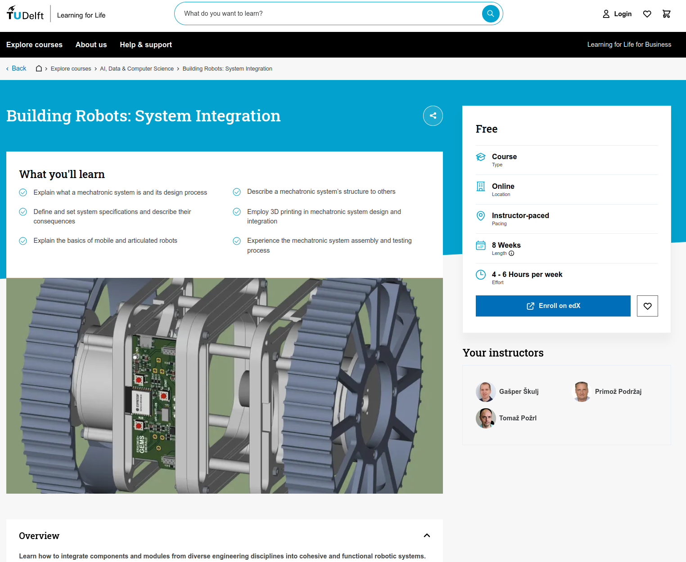
Task: Click the checkmark beside 'Employ 3D printing'
Action: click(x=237, y=211)
